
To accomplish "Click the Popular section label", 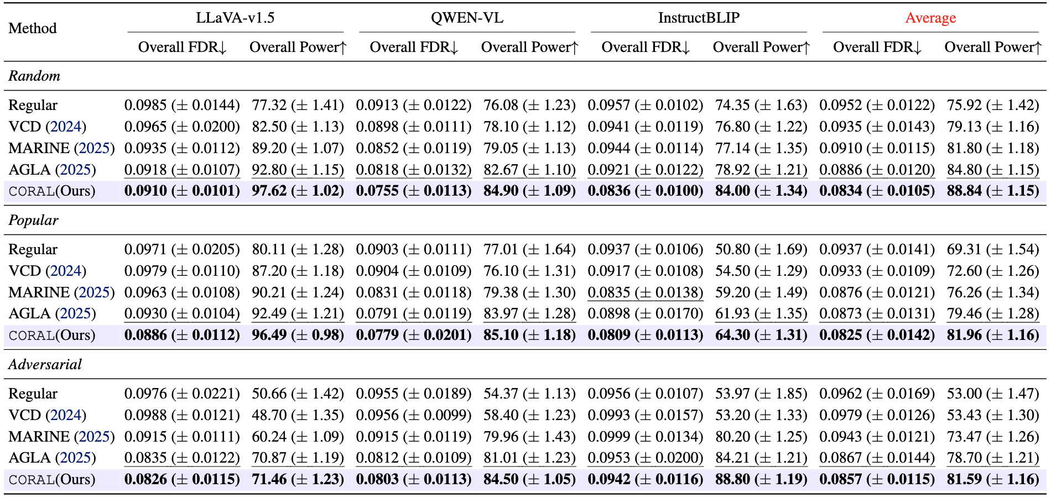I will [x=33, y=220].
